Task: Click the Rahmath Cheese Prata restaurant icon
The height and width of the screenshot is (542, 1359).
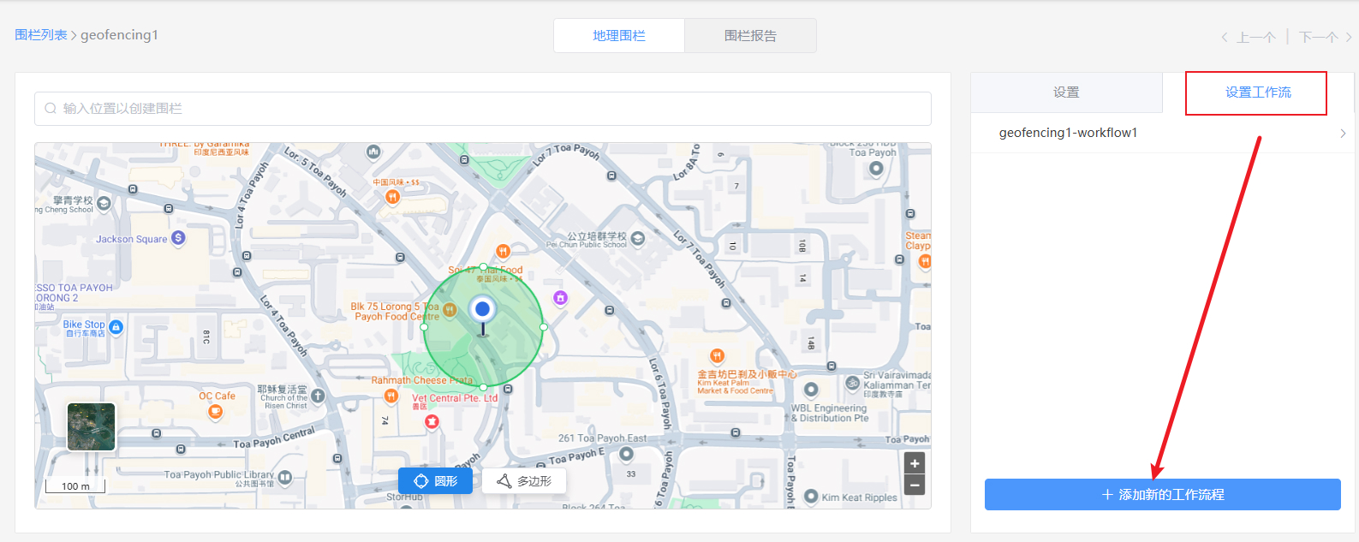Action: (391, 396)
